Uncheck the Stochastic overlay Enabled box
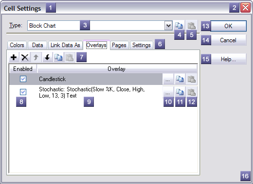 (x=23, y=92)
